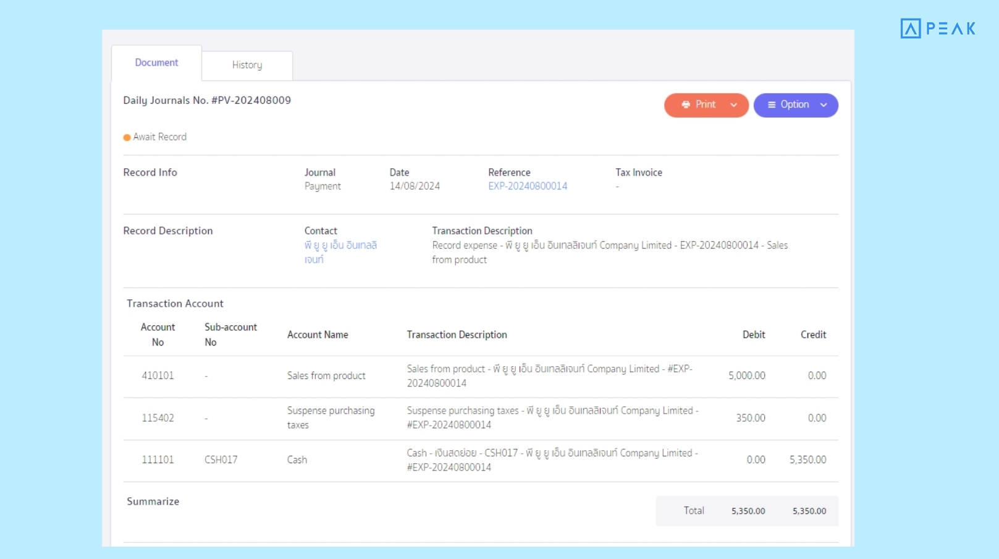The image size is (999, 559).
Task: Click the printer icon in Print button
Action: coord(686,105)
